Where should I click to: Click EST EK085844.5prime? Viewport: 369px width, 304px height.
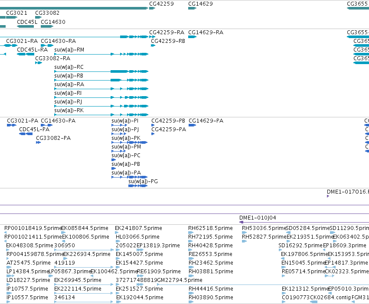[x=85, y=228]
